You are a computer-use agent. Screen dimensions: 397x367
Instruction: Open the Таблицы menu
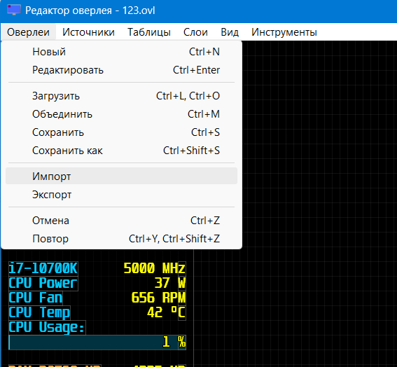149,32
